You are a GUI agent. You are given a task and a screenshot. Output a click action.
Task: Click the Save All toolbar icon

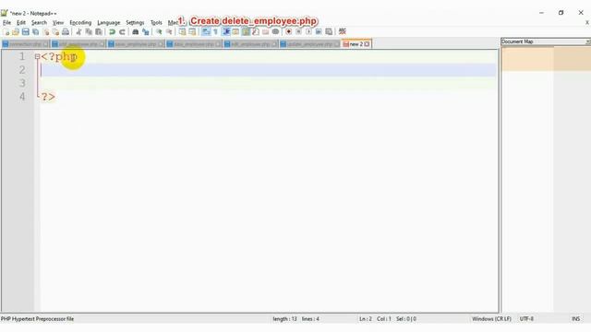click(35, 32)
